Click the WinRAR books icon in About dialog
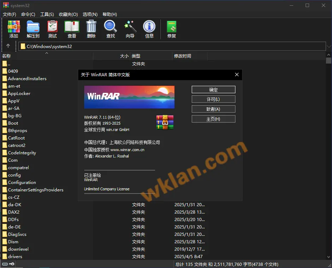 click(x=165, y=123)
